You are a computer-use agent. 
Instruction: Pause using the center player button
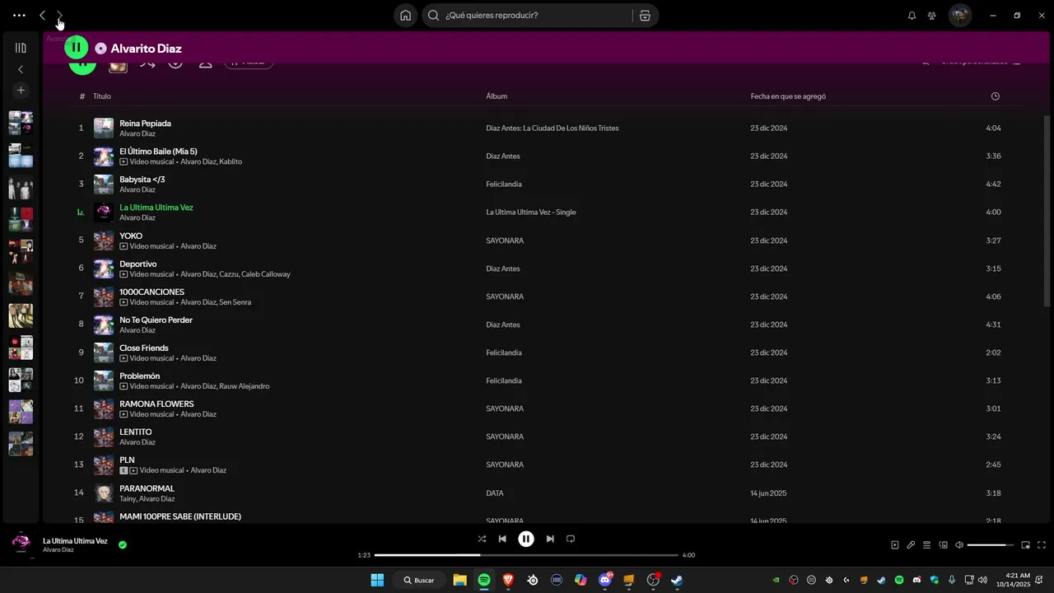[526, 539]
